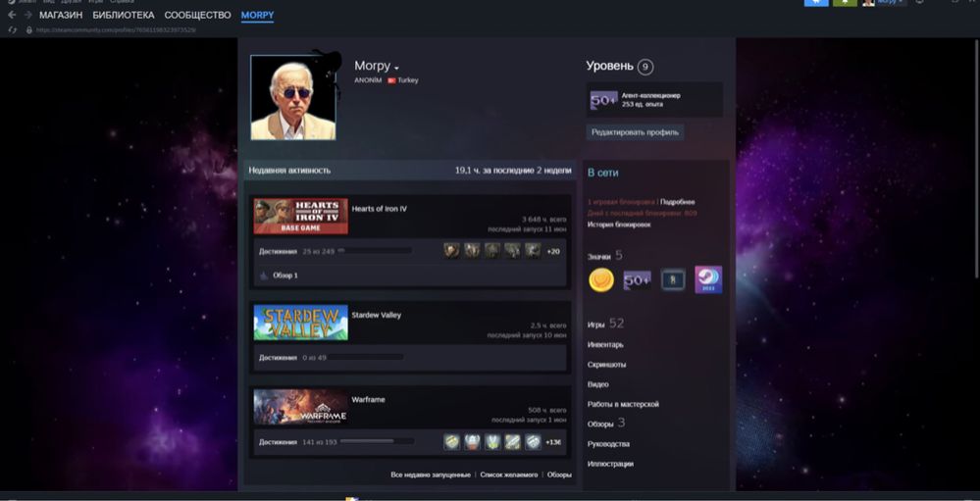Go back with the left arrow button
This screenshot has width=980, height=501.
coord(12,15)
